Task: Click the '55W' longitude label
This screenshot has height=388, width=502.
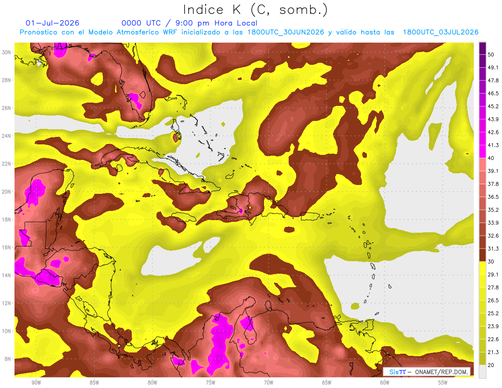Action: tap(443, 383)
